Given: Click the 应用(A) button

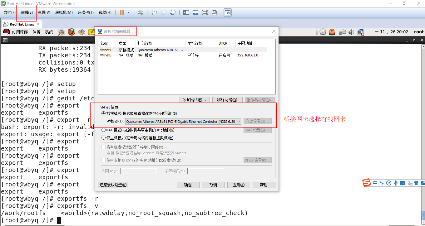Looking at the screenshot, I should pos(239,185).
